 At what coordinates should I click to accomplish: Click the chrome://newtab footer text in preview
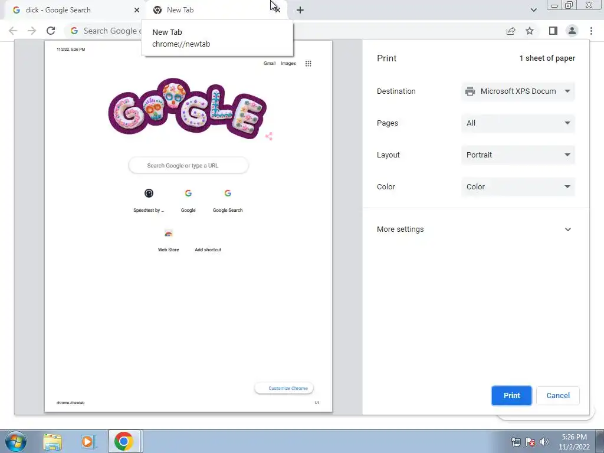pyautogui.click(x=71, y=403)
